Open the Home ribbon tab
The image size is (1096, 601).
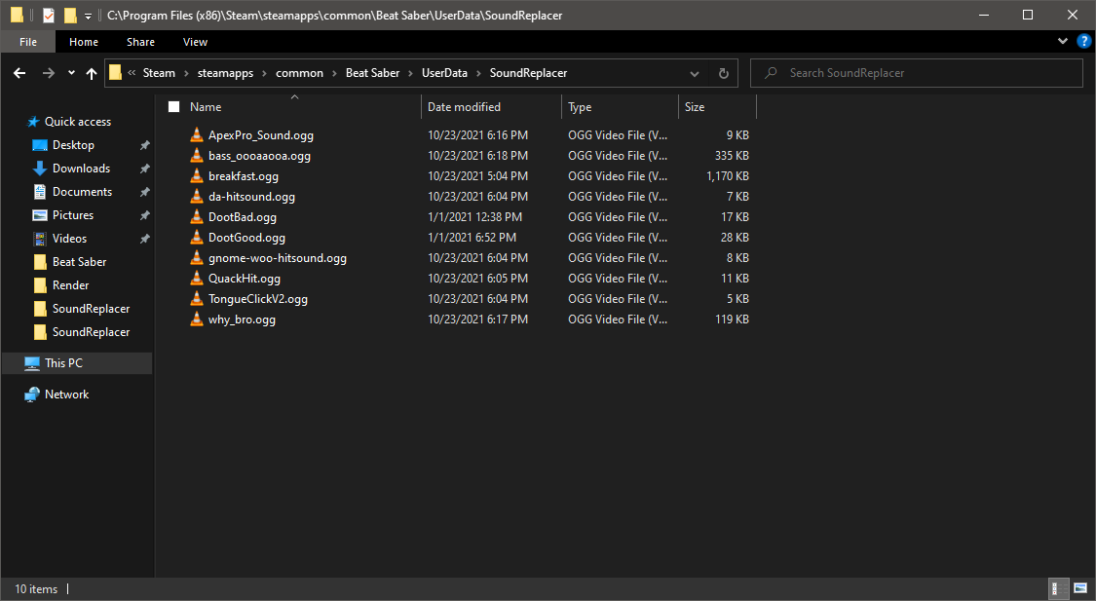(83, 42)
